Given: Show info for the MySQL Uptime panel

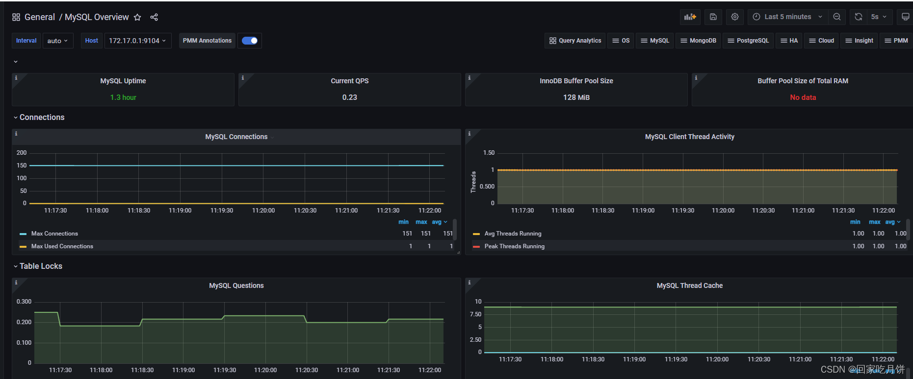Looking at the screenshot, I should (x=16, y=77).
